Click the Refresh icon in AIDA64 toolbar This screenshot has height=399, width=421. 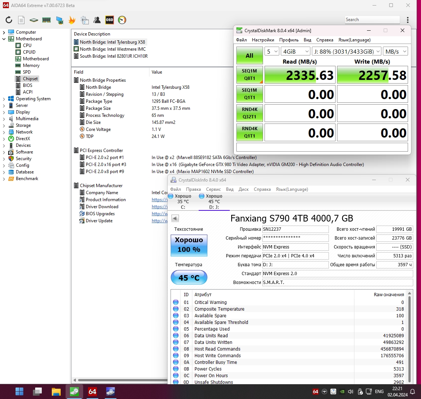(x=9, y=20)
